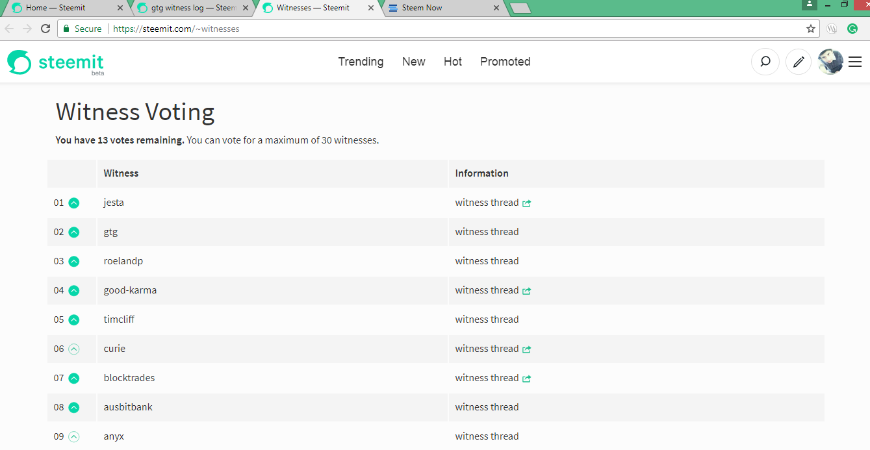
Task: Open the external link icon beside blocktrades' witness thread
Action: [526, 379]
